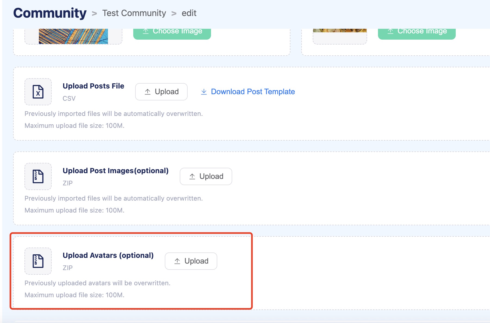Screen dimensions: 490x323
Task: Click the upload arrow icon in left Choose Image button
Action: pos(146,31)
